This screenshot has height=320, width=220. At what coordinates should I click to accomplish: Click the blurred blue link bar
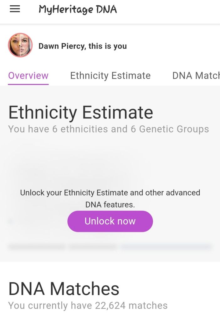pyautogui.click(x=166, y=247)
